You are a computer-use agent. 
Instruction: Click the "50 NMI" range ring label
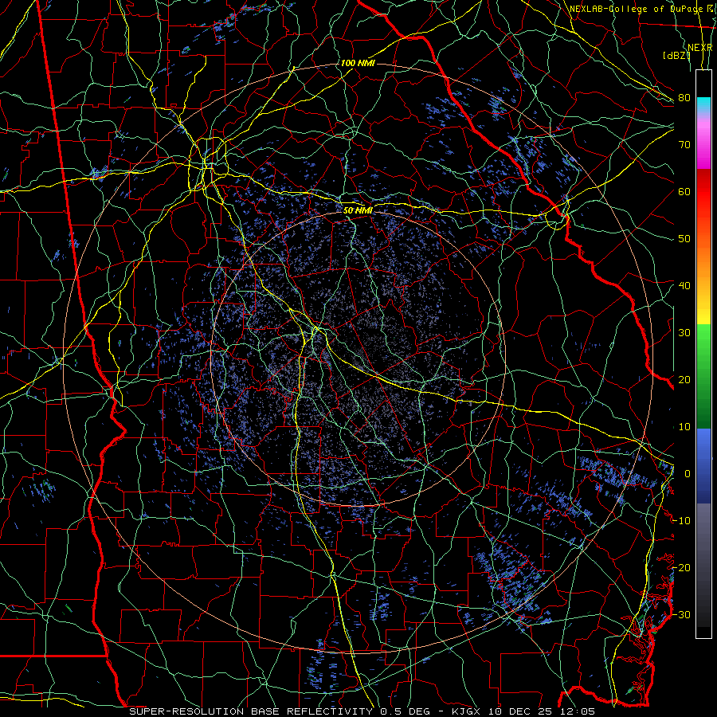(358, 210)
